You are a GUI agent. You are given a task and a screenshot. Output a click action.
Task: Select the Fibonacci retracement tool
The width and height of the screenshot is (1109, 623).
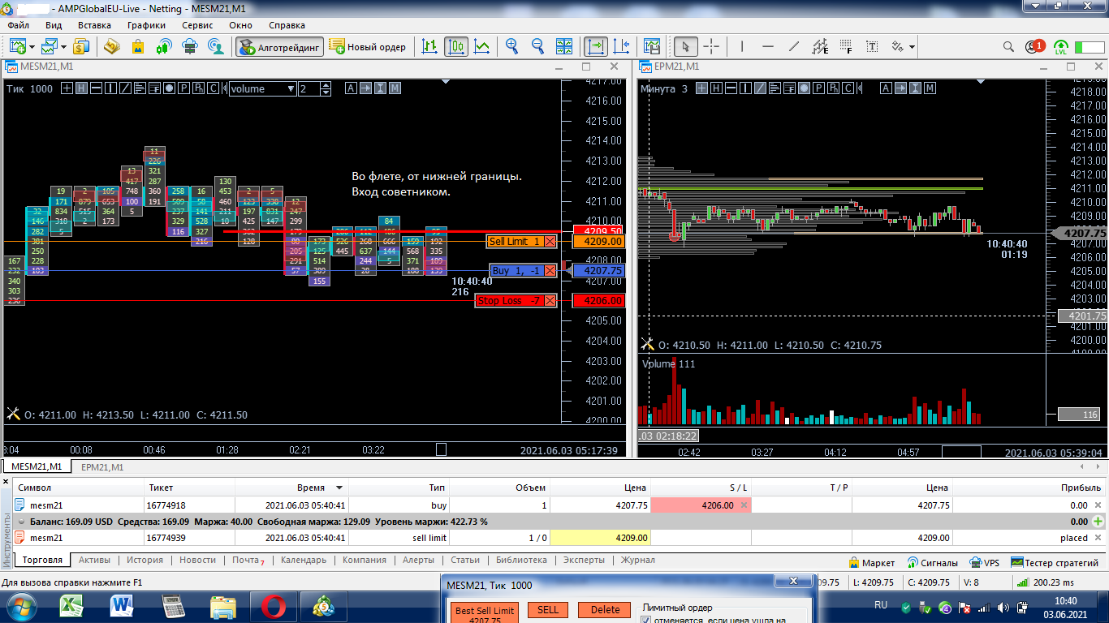[x=846, y=47]
